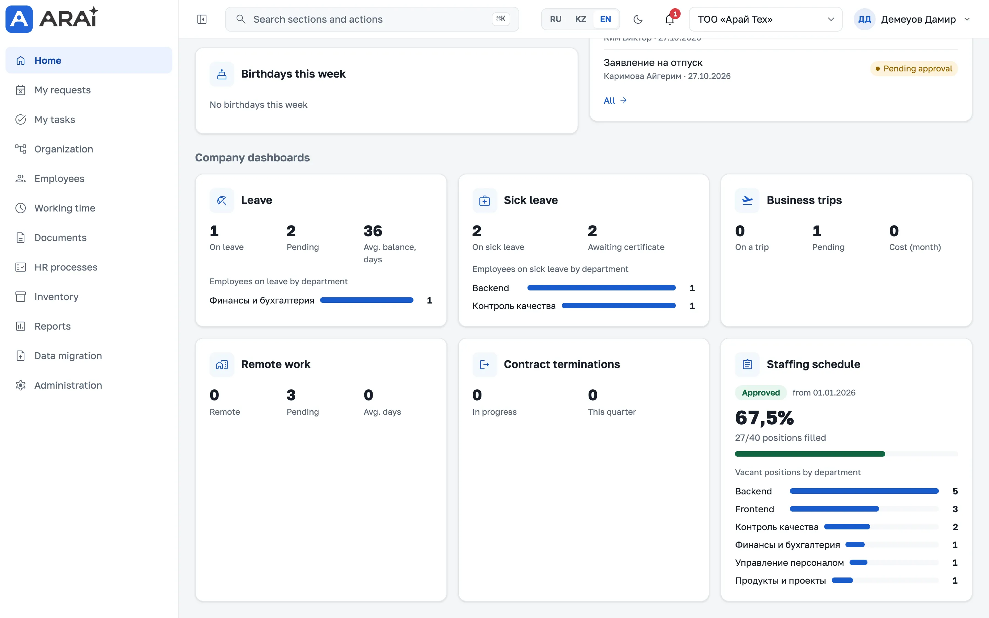This screenshot has height=618, width=989.
Task: Click the Sick leave medical icon
Action: (x=485, y=200)
